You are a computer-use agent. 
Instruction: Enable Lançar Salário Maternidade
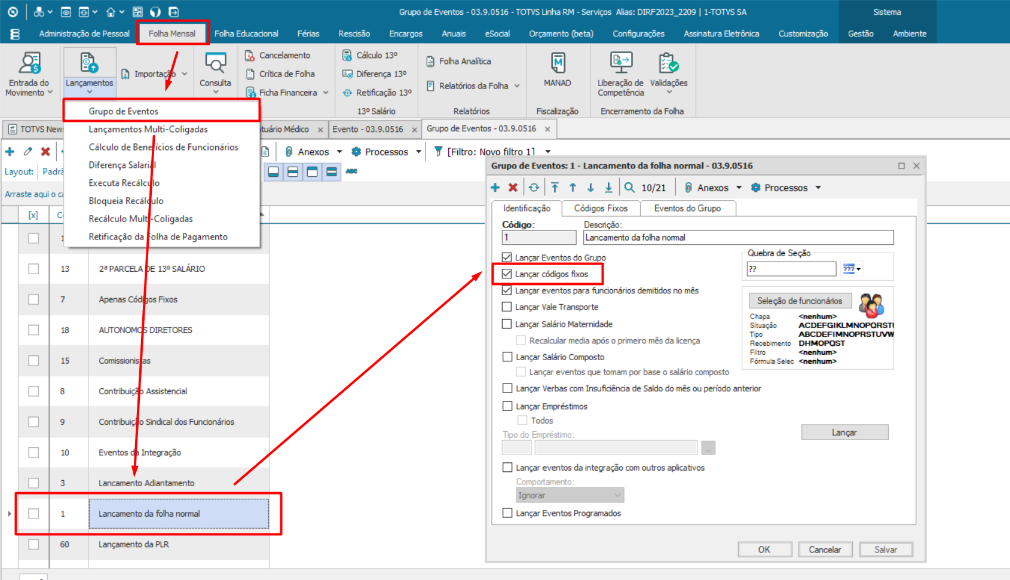click(507, 324)
